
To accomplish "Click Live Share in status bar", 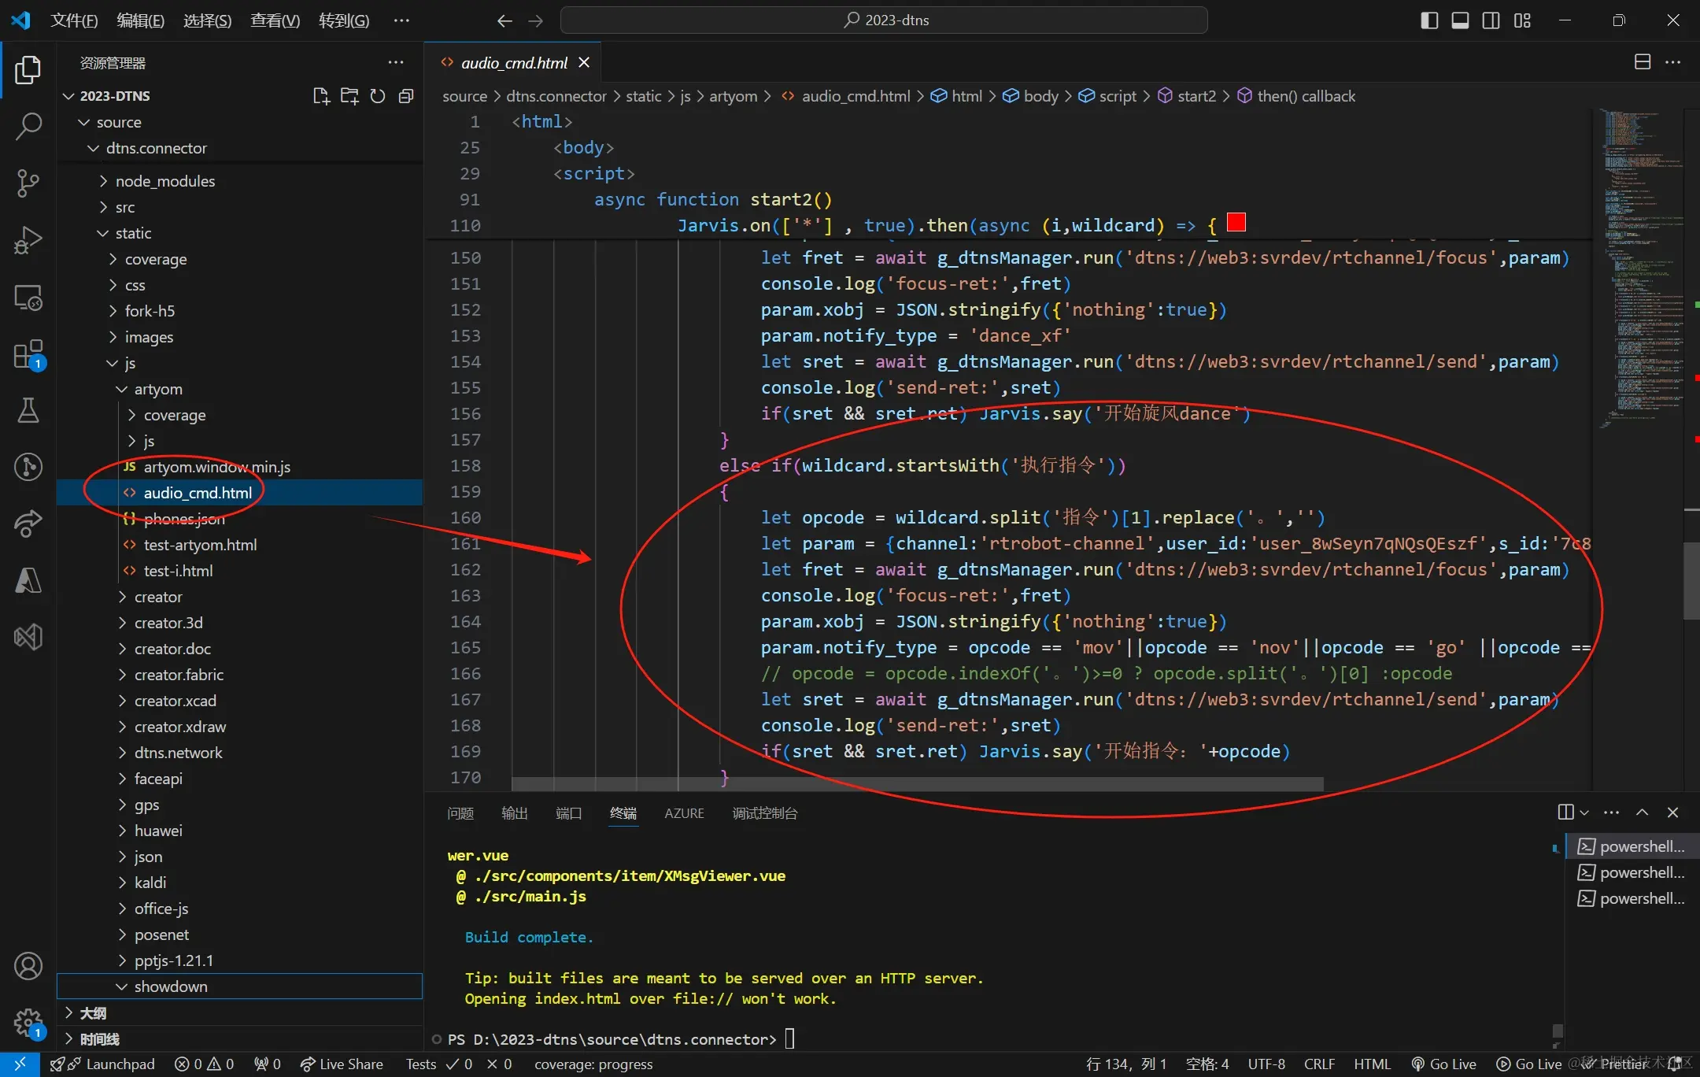I will coord(342,1064).
